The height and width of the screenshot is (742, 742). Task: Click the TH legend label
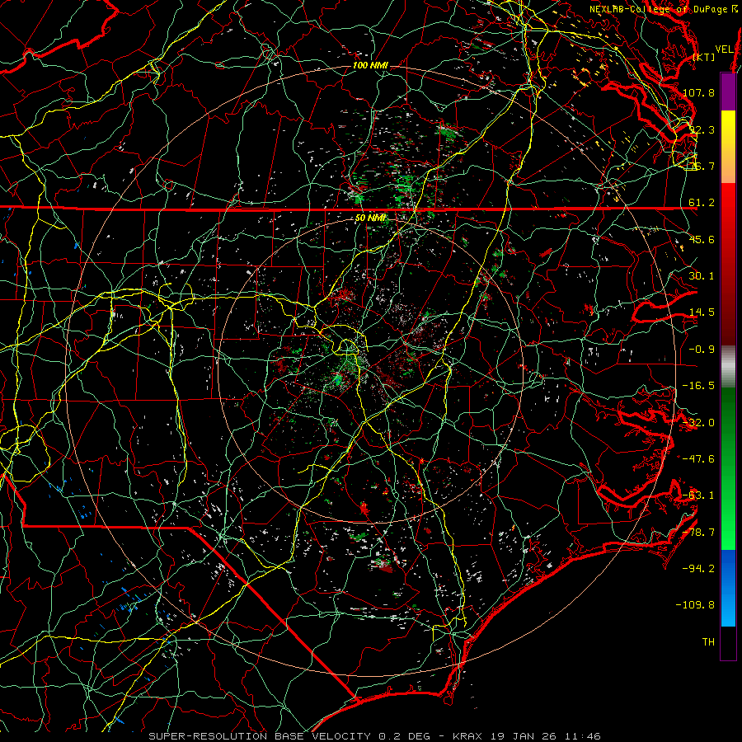pos(708,642)
